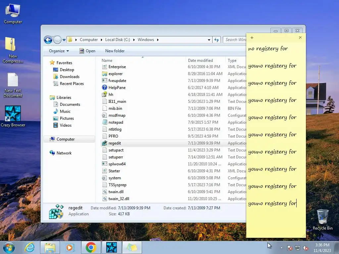Click the Explorer Forward arrow button
The width and height of the screenshot is (339, 254).
[57, 40]
